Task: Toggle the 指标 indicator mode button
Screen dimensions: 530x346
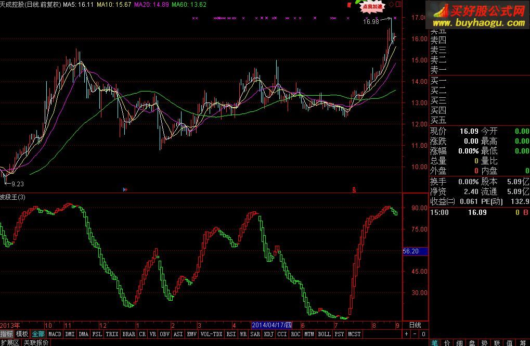Action: click(x=7, y=334)
